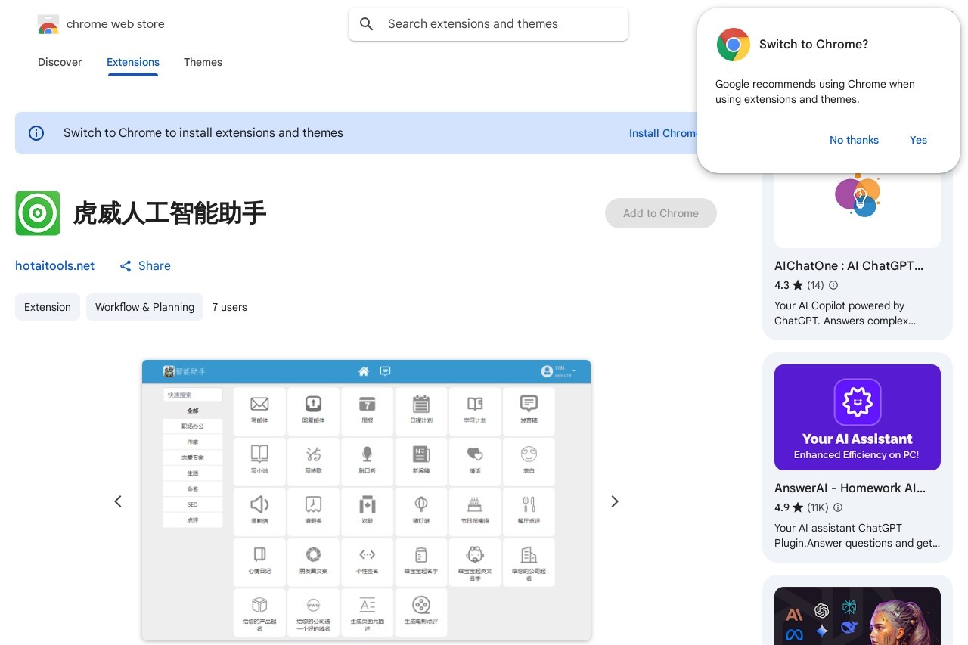The image size is (968, 645).
Task: Click the green extension logo icon
Action: click(x=38, y=213)
